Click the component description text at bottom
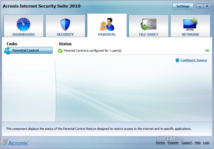The image size is (214, 149). click(99, 129)
